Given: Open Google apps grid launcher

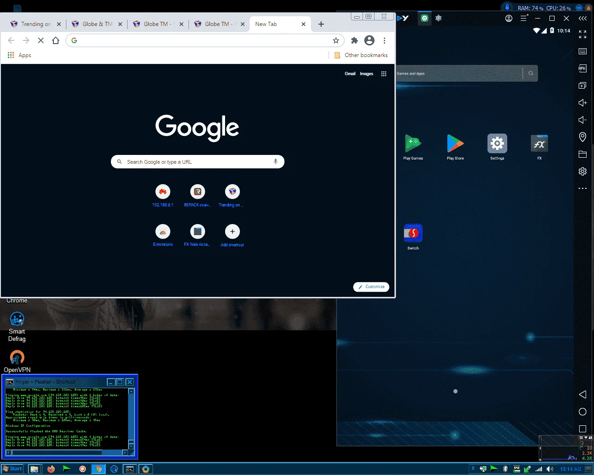Looking at the screenshot, I should tap(384, 74).
